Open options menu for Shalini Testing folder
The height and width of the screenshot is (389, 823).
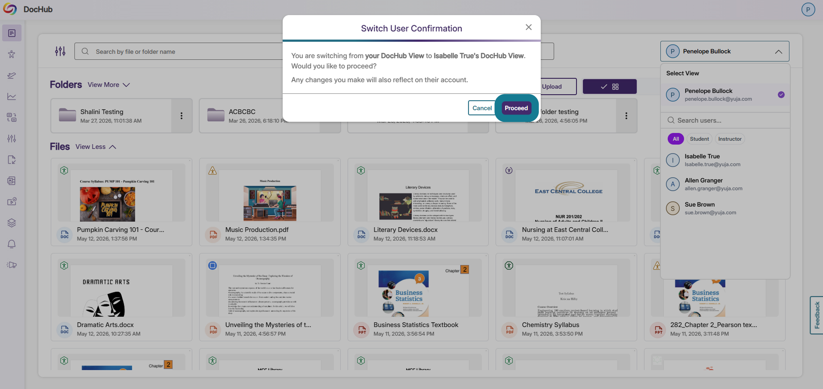click(182, 116)
